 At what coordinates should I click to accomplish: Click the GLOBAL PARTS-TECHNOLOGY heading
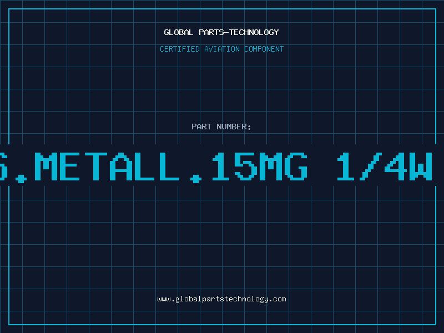pyautogui.click(x=221, y=32)
